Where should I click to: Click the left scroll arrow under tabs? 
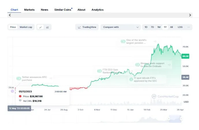point(10,15)
